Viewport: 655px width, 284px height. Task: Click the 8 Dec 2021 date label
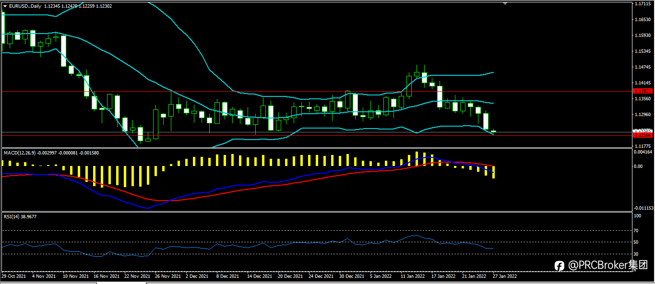227,276
